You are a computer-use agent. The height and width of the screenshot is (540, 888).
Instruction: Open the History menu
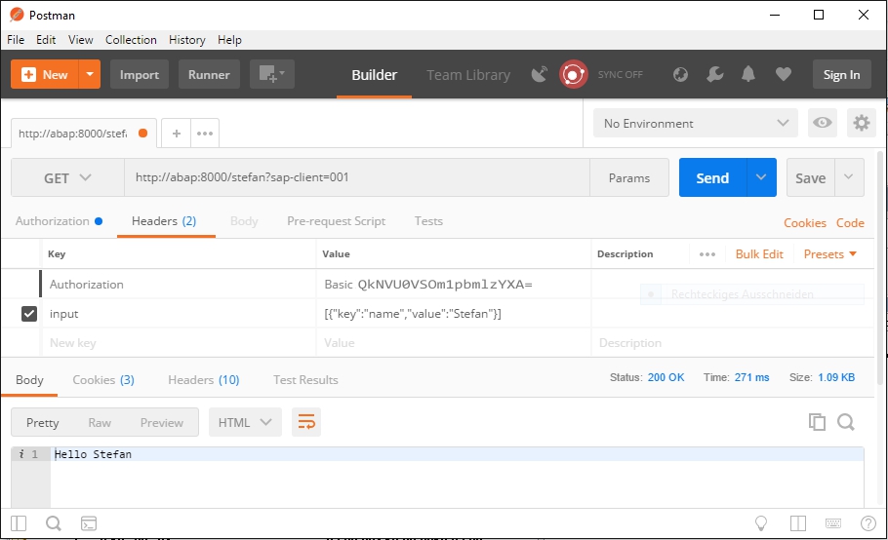click(x=187, y=40)
